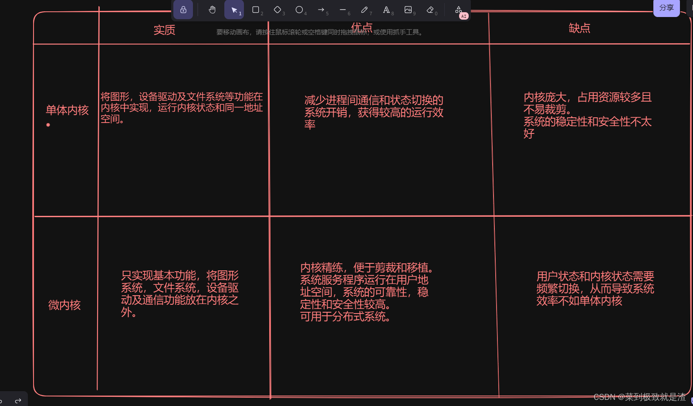Image resolution: width=693 pixels, height=406 pixels.
Task: Select the Selection arrow tool
Action: [234, 10]
